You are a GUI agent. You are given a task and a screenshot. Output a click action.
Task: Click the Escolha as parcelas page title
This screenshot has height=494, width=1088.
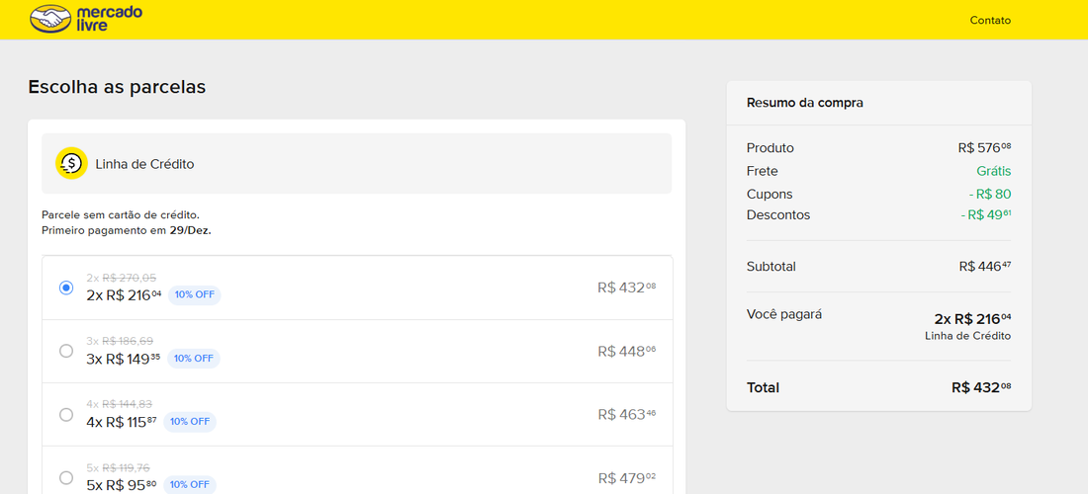pyautogui.click(x=117, y=87)
